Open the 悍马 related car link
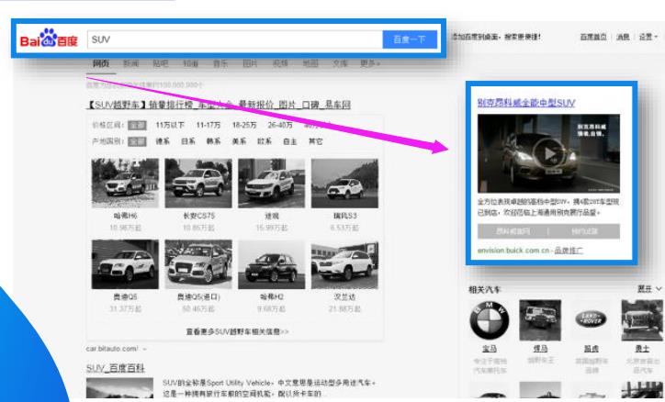Screen dimensions: 665x402 tap(540, 348)
